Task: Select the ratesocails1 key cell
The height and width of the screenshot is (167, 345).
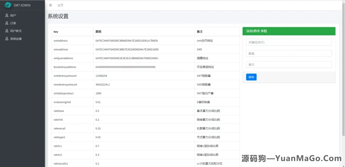Action: [x=72, y=163]
